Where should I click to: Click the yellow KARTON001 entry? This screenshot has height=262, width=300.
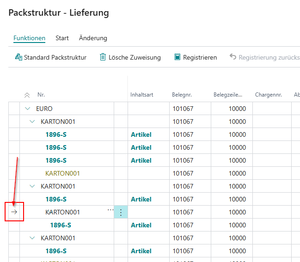[62, 173]
